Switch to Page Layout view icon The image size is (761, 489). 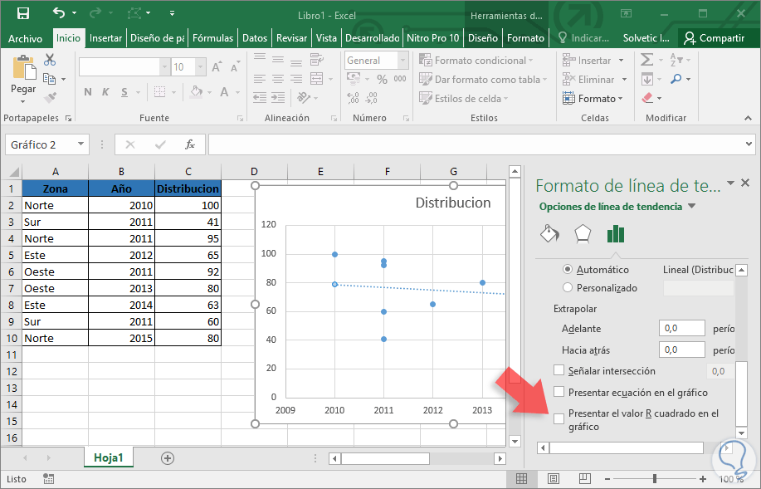[554, 479]
